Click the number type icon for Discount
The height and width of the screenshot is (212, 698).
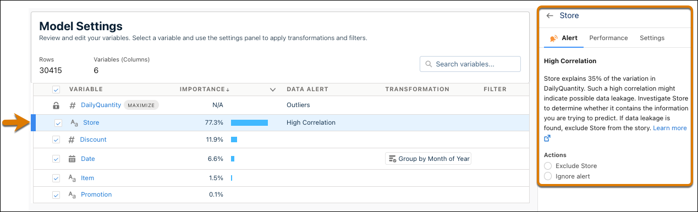(72, 140)
